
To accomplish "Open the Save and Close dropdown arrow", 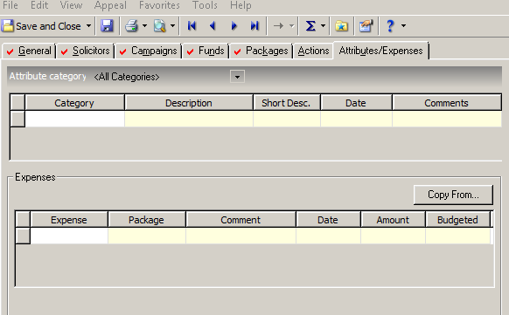I will click(x=88, y=26).
